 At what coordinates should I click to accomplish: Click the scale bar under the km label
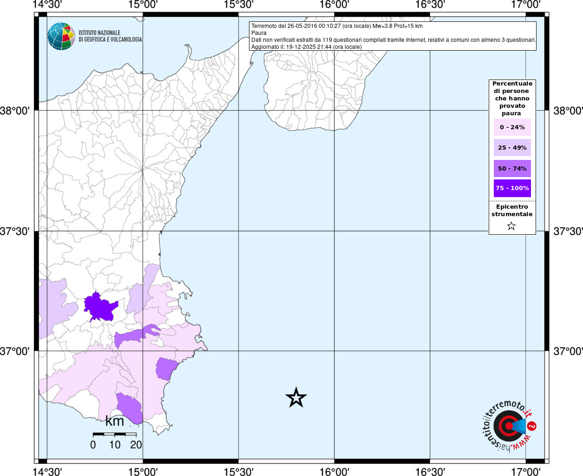(x=114, y=434)
